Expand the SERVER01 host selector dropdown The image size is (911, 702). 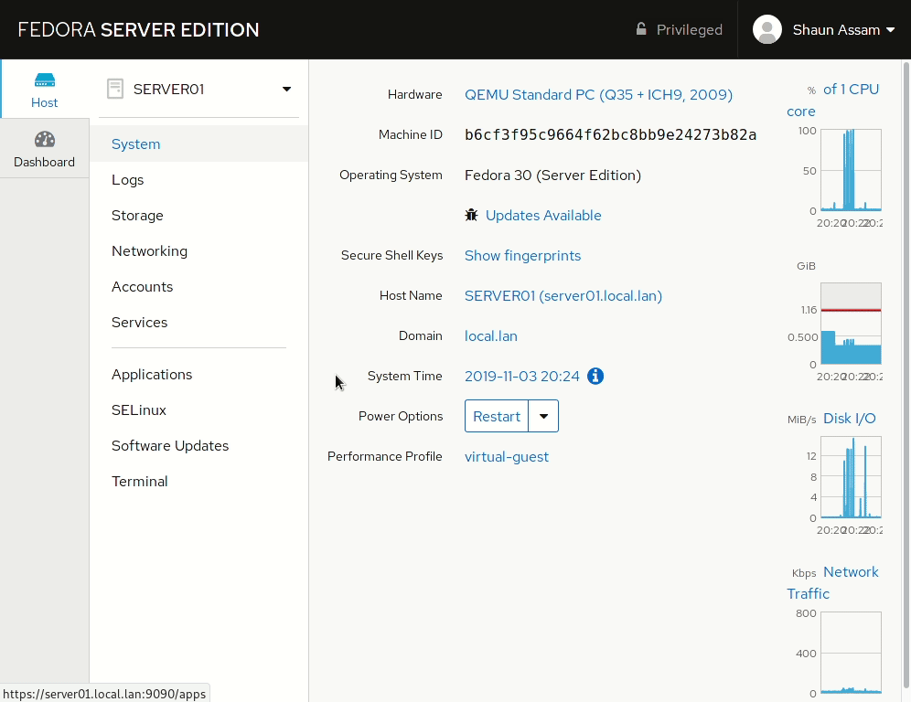pos(286,89)
